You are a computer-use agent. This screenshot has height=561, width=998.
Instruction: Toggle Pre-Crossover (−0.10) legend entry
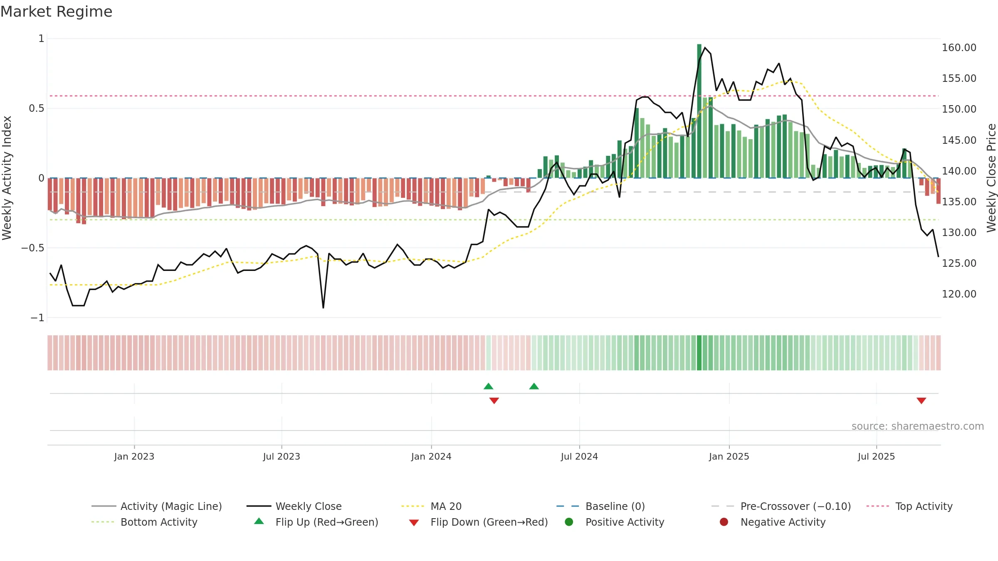pos(781,506)
